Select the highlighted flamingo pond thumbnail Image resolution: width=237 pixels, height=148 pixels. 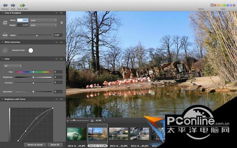98,133
